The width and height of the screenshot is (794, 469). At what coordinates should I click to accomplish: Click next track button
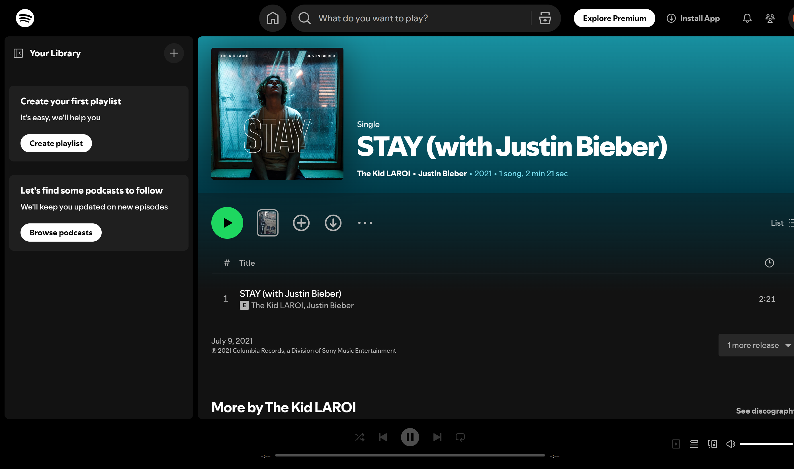click(x=437, y=437)
